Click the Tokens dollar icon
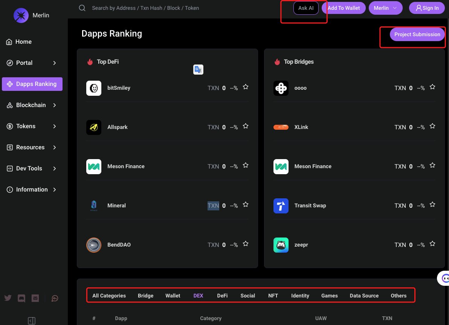This screenshot has width=449, height=325. click(x=10, y=126)
